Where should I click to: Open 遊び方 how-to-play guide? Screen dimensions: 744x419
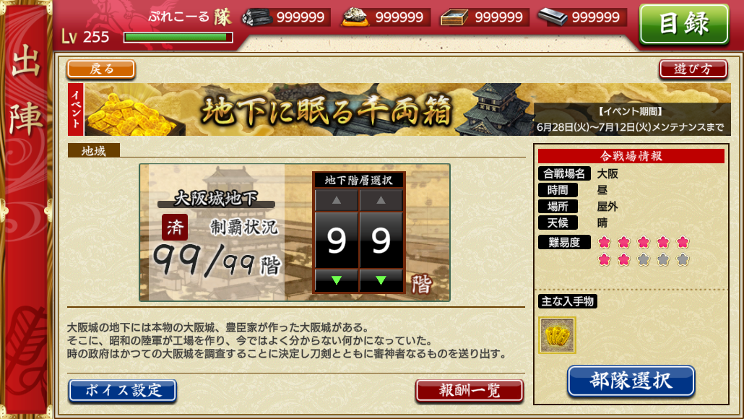(x=693, y=69)
